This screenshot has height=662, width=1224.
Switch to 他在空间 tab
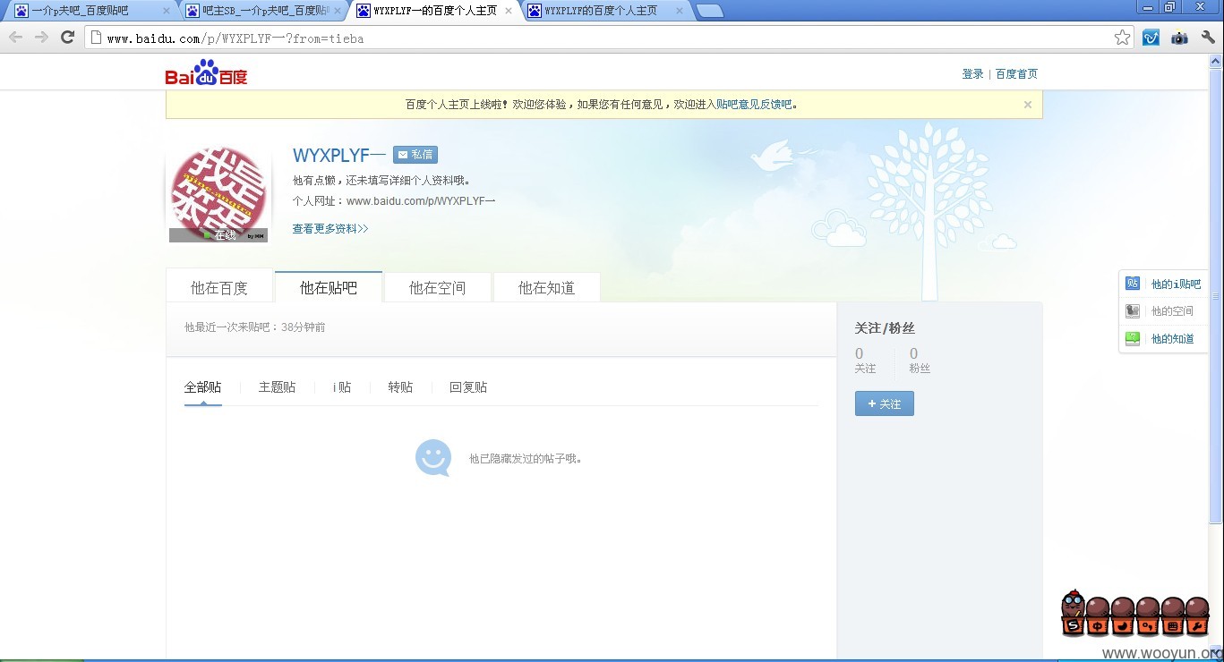click(438, 287)
